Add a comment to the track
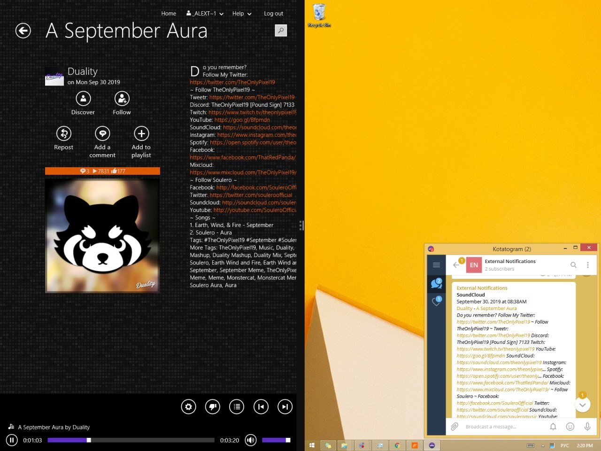This screenshot has width=601, height=451. pos(102,142)
